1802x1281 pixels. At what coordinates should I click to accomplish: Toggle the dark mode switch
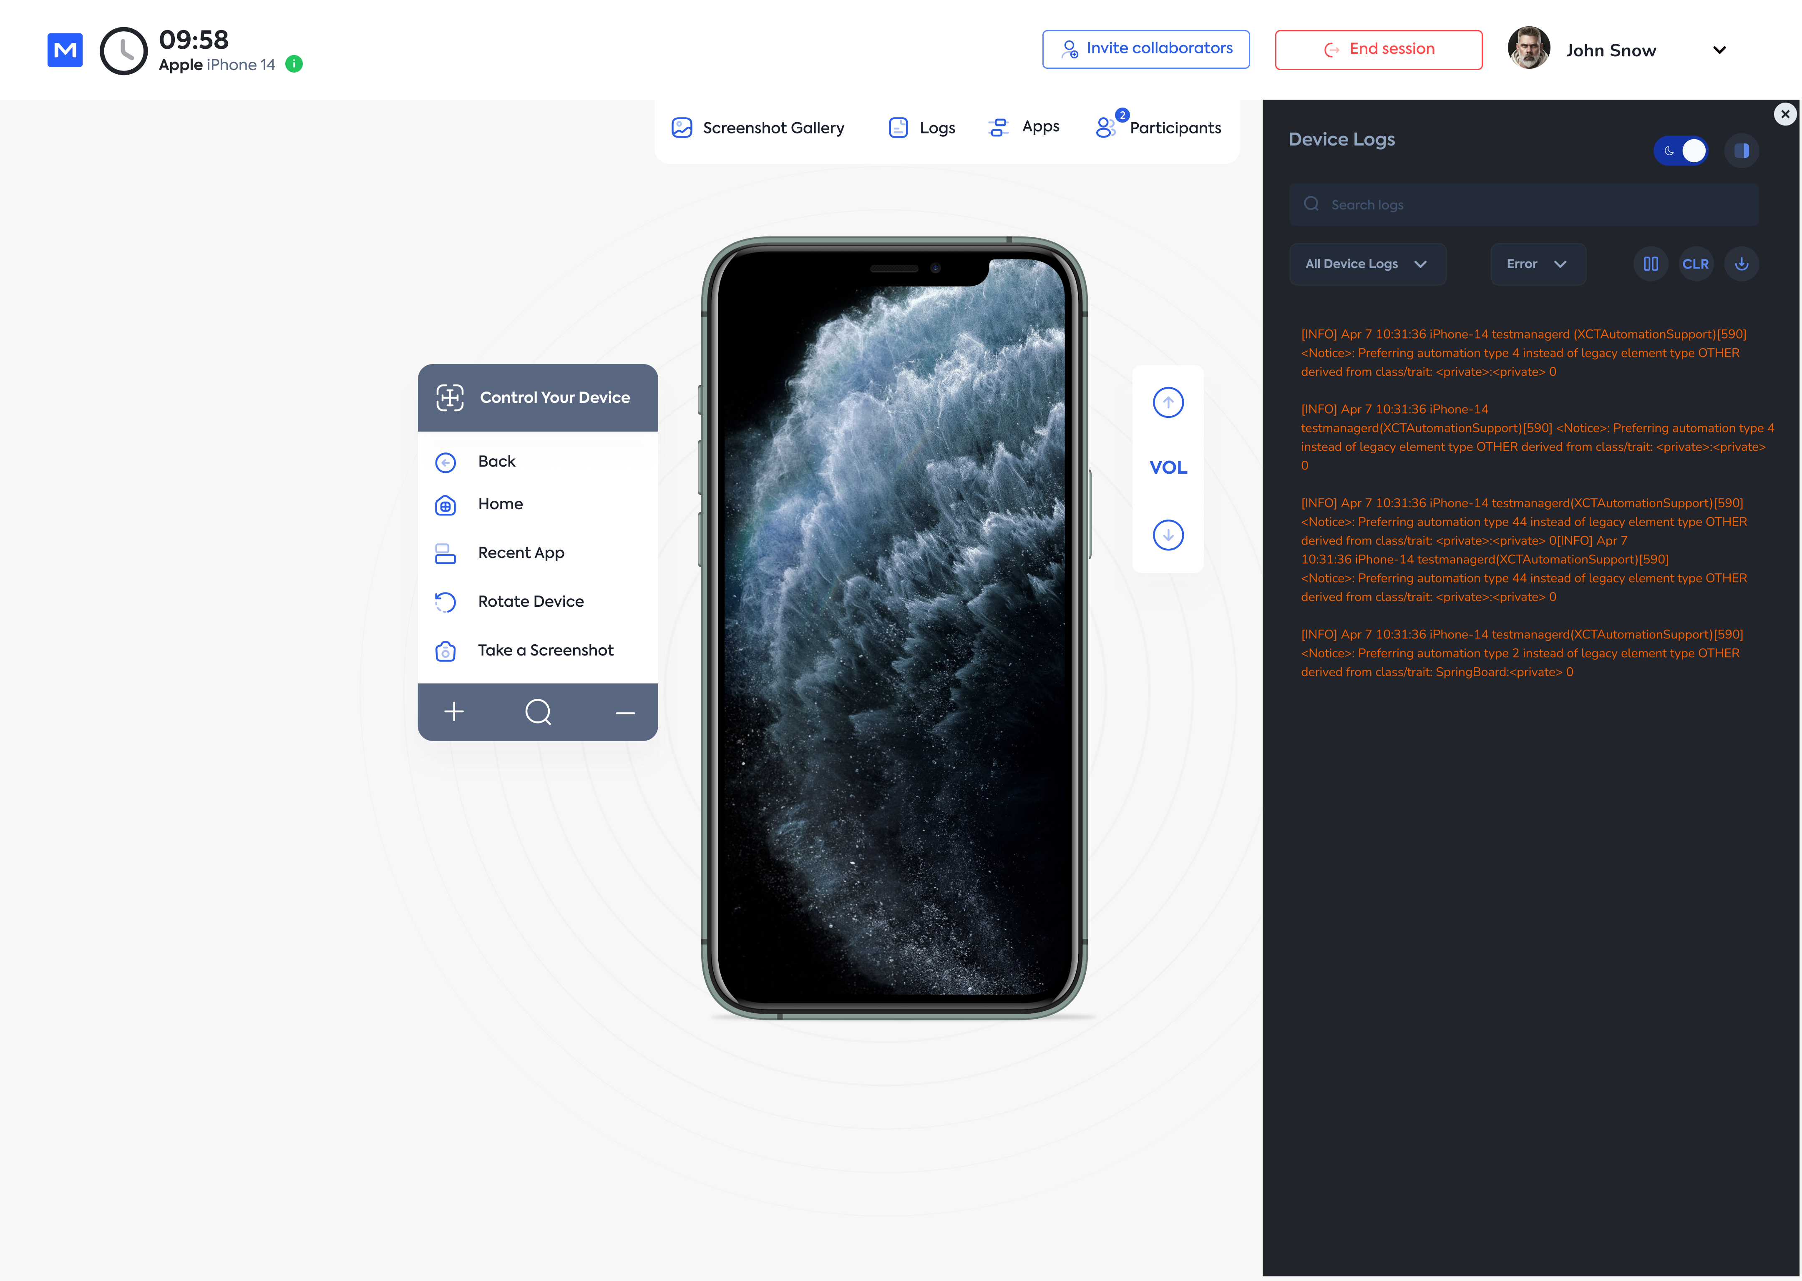coord(1681,151)
